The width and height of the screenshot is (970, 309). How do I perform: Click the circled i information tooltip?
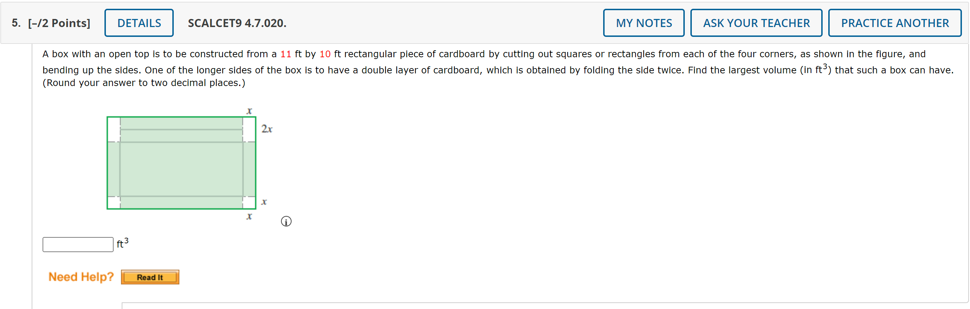tap(286, 222)
